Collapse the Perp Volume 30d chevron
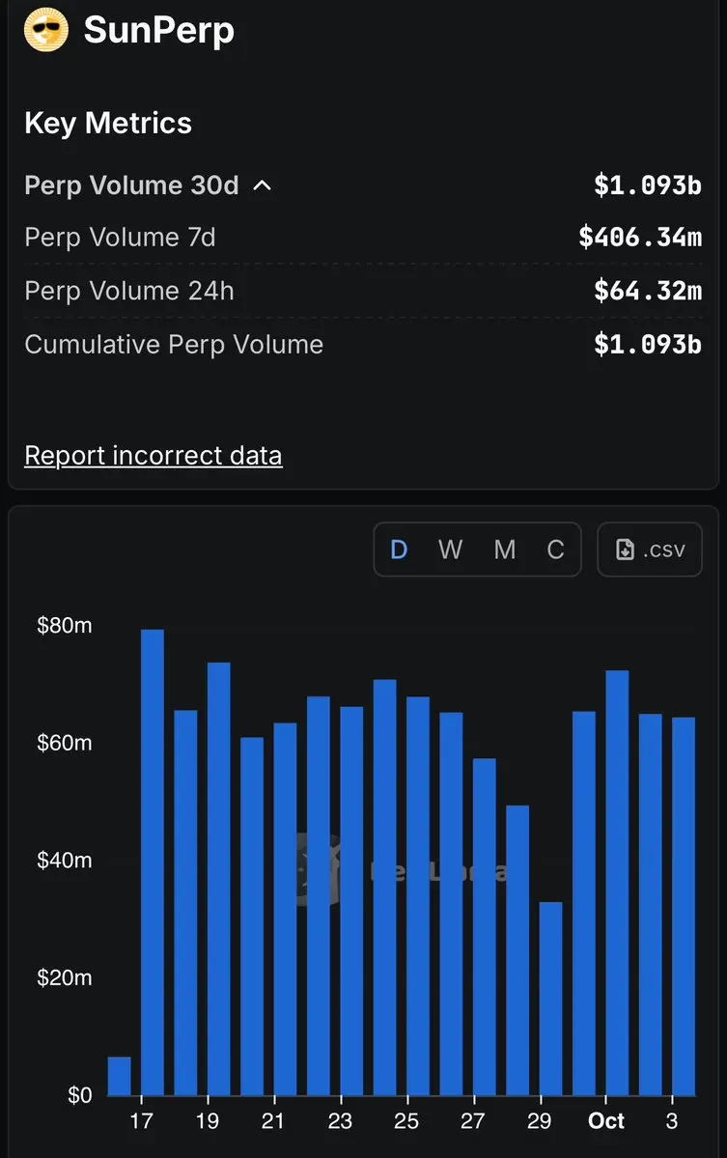727x1158 pixels. 262,185
